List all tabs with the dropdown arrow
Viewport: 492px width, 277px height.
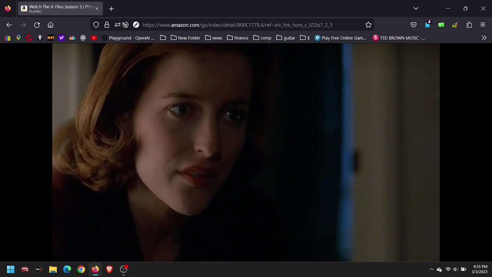(x=416, y=8)
